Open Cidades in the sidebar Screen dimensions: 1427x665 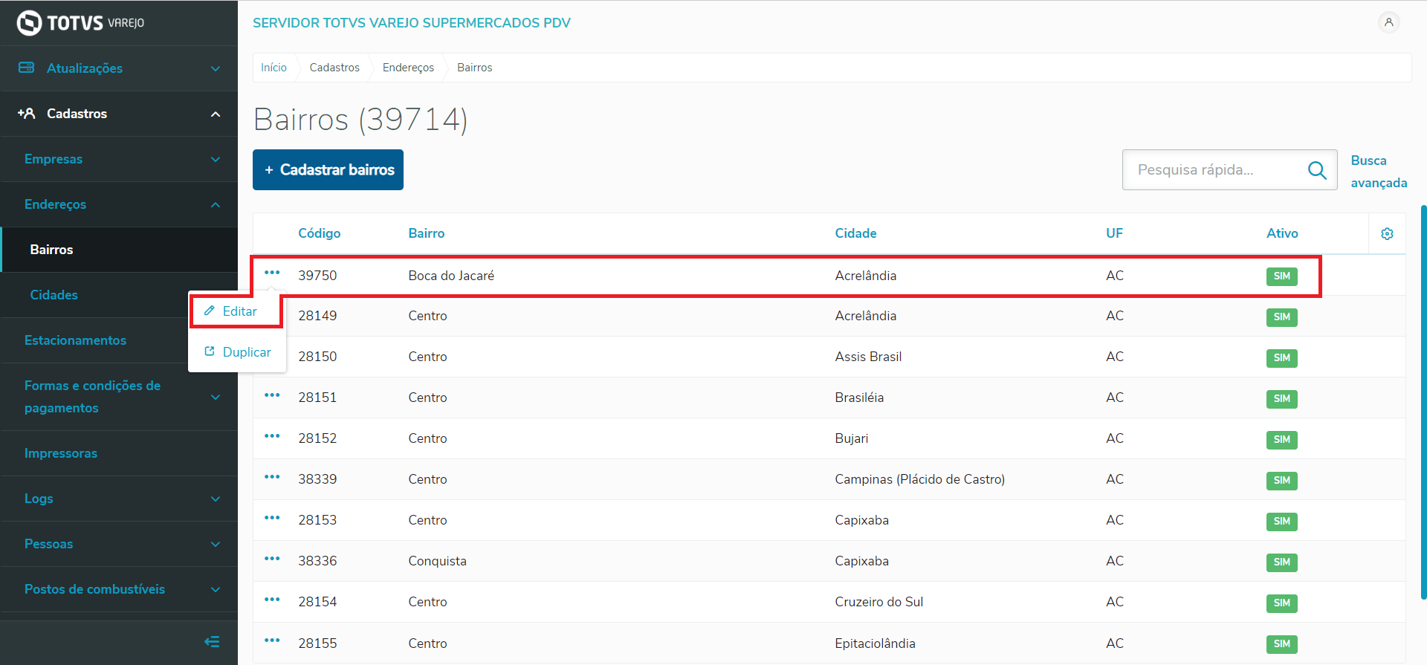click(x=54, y=295)
